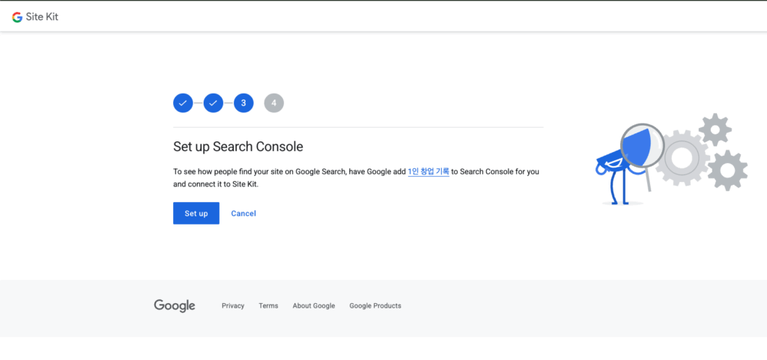Click the small top gear icon
This screenshot has height=360, width=767.
[715, 131]
